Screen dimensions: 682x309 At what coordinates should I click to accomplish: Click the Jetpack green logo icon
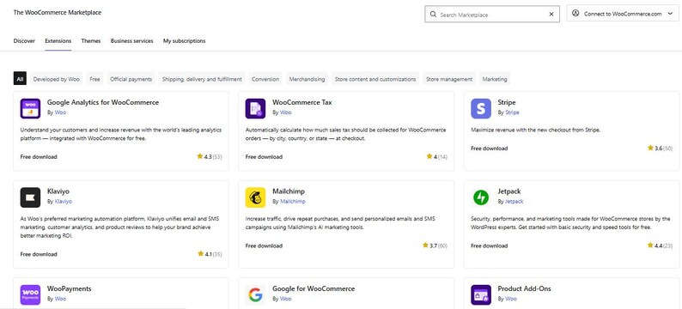pyautogui.click(x=481, y=197)
